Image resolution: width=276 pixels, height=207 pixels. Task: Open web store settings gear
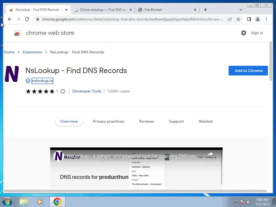244,33
